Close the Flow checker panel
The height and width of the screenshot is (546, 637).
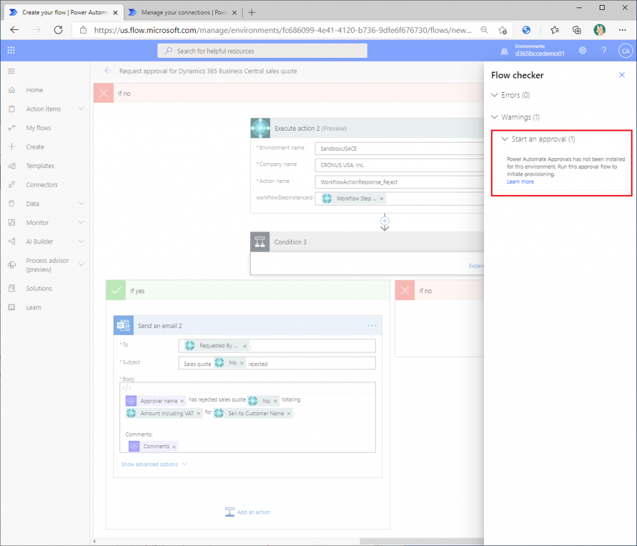(622, 75)
